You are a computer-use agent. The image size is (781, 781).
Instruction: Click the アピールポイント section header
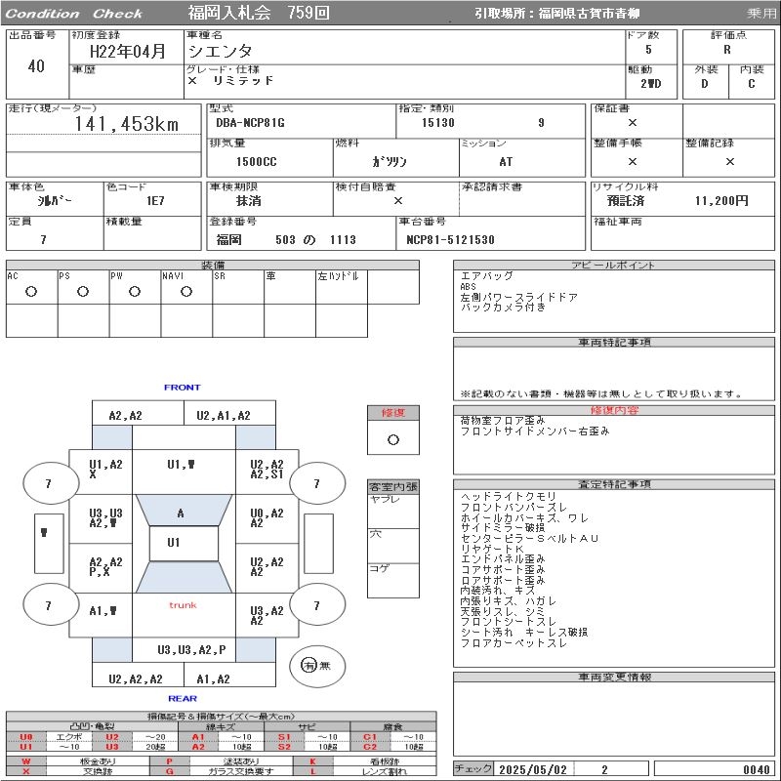(x=614, y=266)
